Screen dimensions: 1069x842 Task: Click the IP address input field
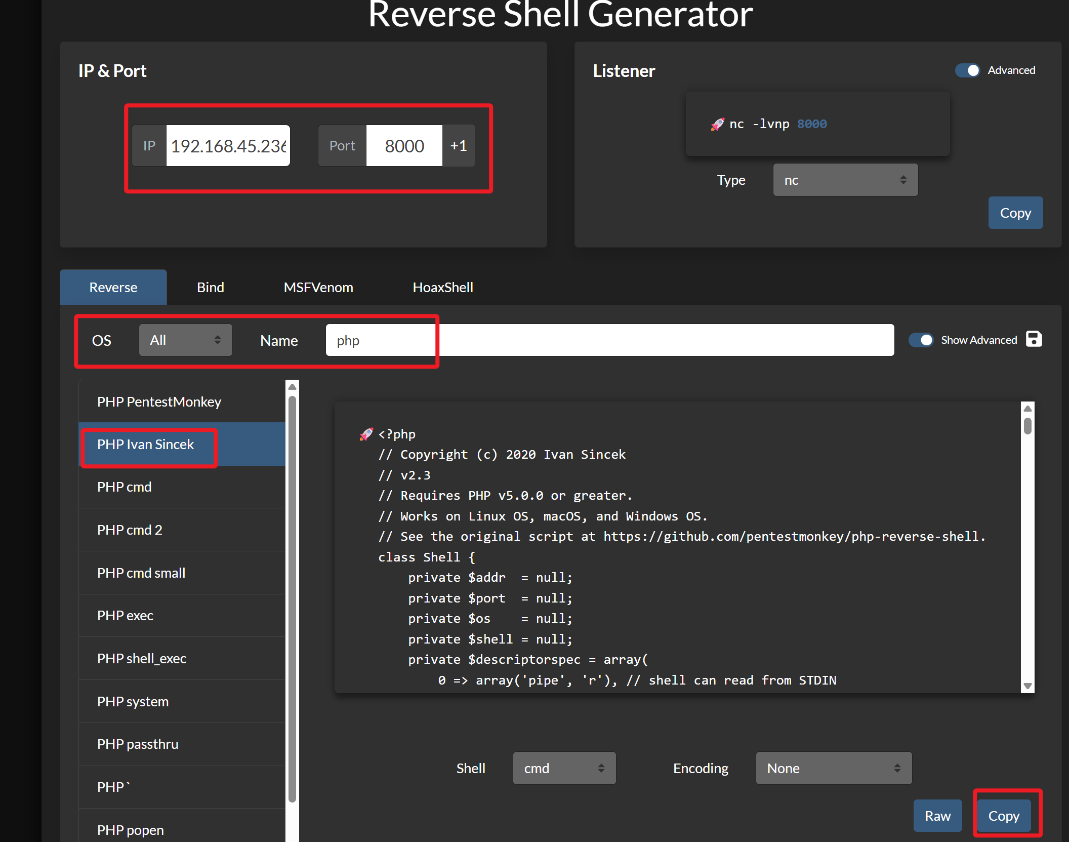pos(228,146)
